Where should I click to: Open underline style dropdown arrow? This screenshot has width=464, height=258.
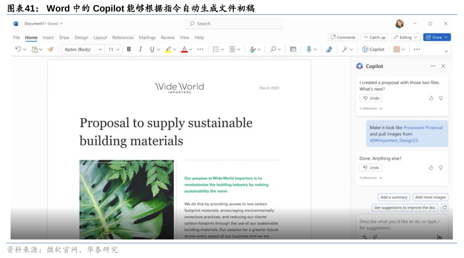click(159, 49)
